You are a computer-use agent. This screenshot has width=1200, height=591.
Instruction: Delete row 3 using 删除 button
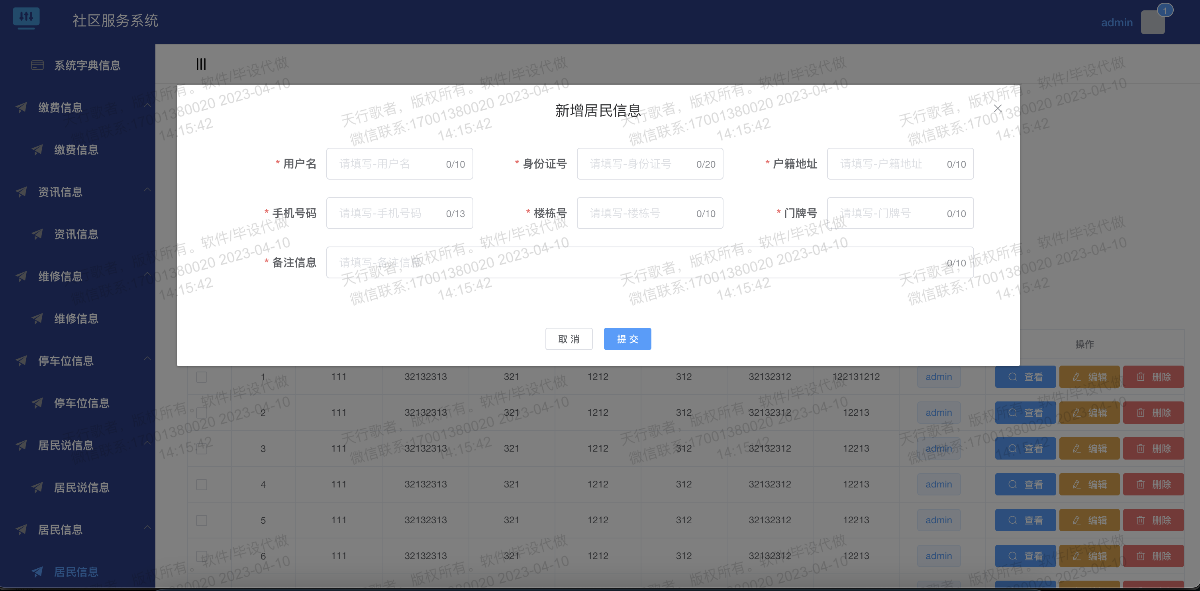(1153, 448)
